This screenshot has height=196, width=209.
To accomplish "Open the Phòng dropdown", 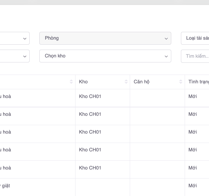I will point(105,38).
